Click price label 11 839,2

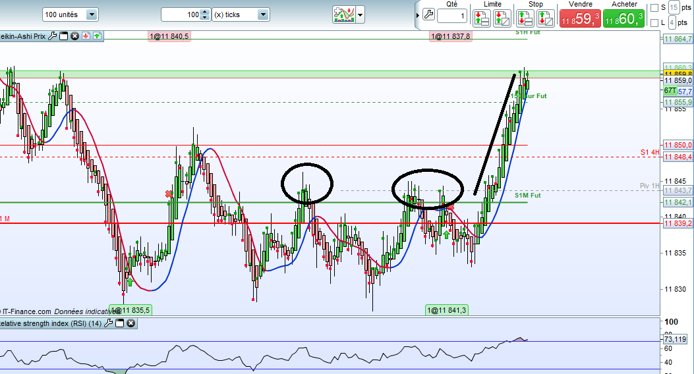point(678,223)
